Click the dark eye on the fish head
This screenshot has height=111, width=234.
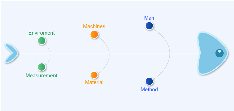point(219,53)
